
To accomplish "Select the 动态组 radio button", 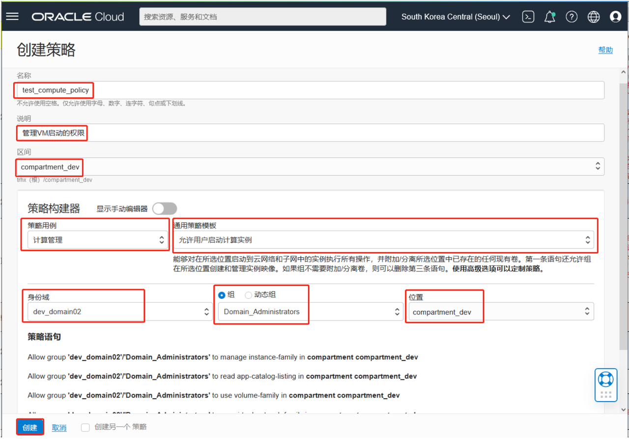I will 248,295.
